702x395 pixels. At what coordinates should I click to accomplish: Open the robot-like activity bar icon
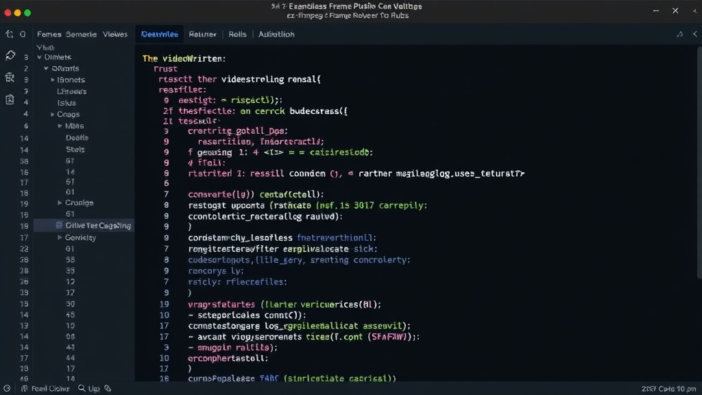click(x=10, y=77)
